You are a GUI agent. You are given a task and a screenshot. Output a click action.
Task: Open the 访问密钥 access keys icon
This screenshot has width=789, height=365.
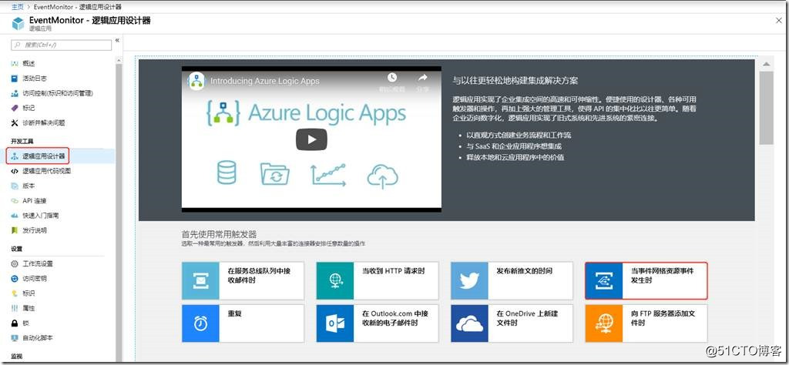click(x=15, y=279)
